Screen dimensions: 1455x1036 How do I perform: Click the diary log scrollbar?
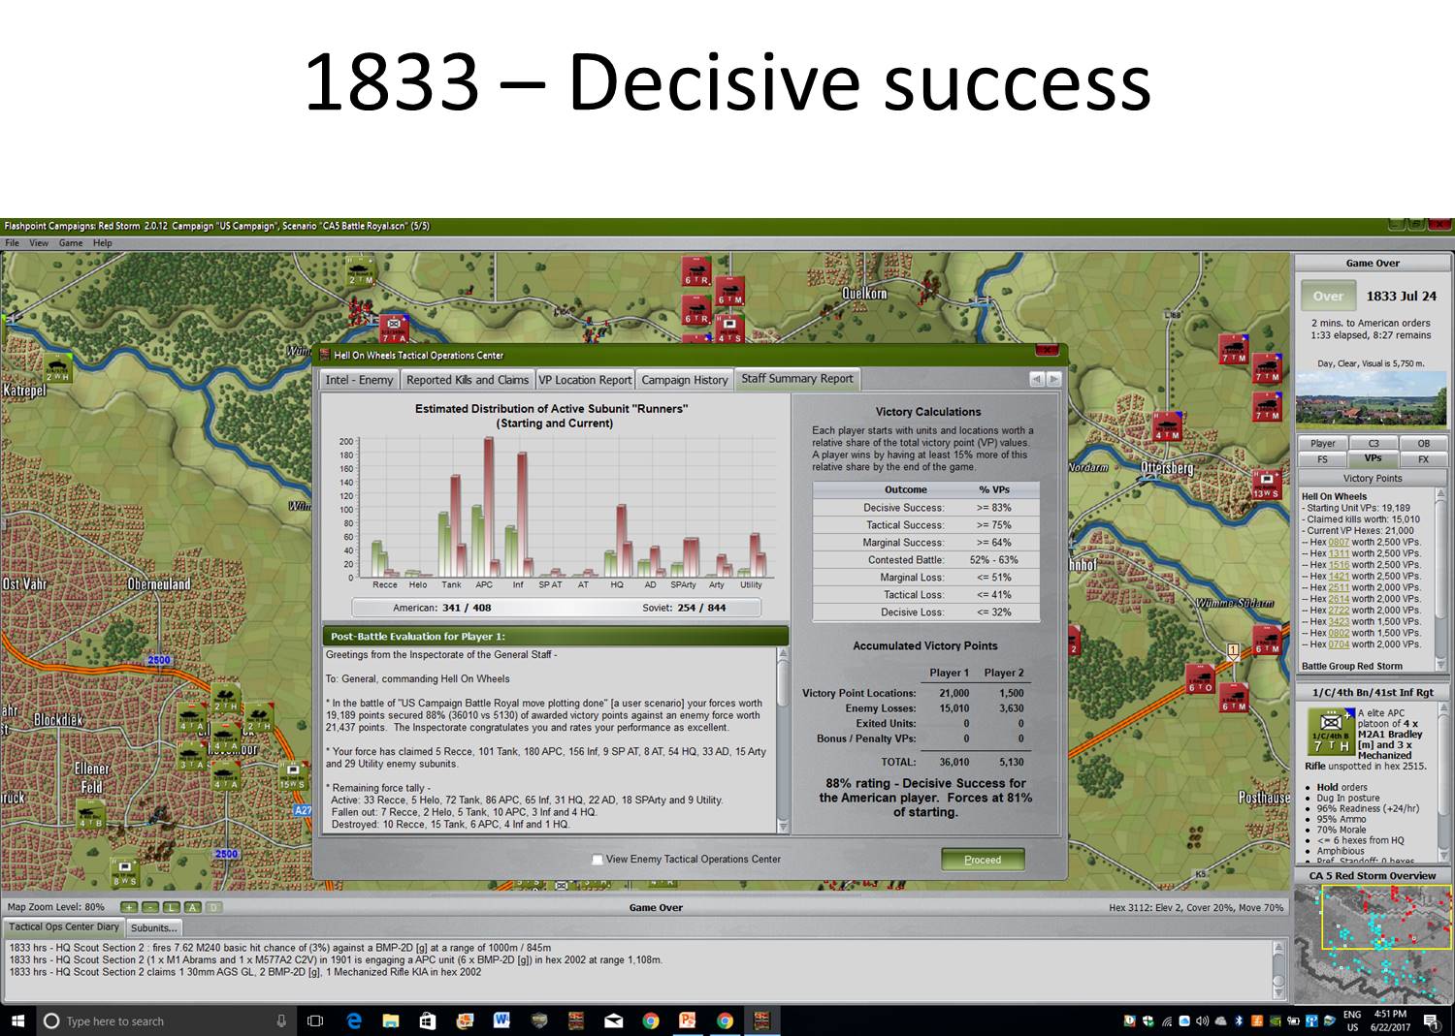click(1279, 970)
